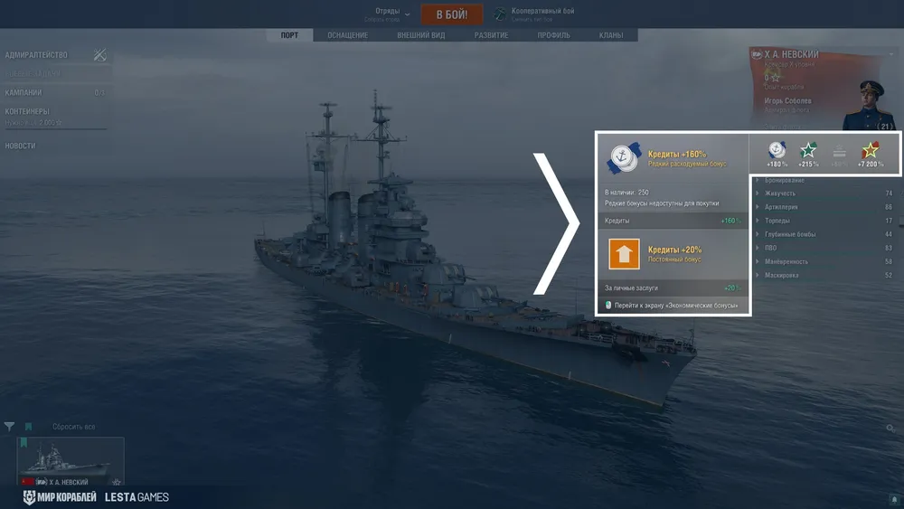This screenshot has width=904, height=509.
Task: Toggle the favorite star on the Х А. Невский card
Action: coord(117,482)
